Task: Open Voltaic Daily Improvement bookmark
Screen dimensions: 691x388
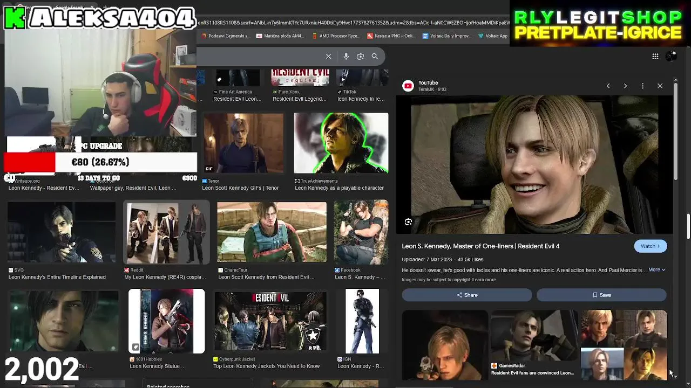Action: pyautogui.click(x=446, y=36)
